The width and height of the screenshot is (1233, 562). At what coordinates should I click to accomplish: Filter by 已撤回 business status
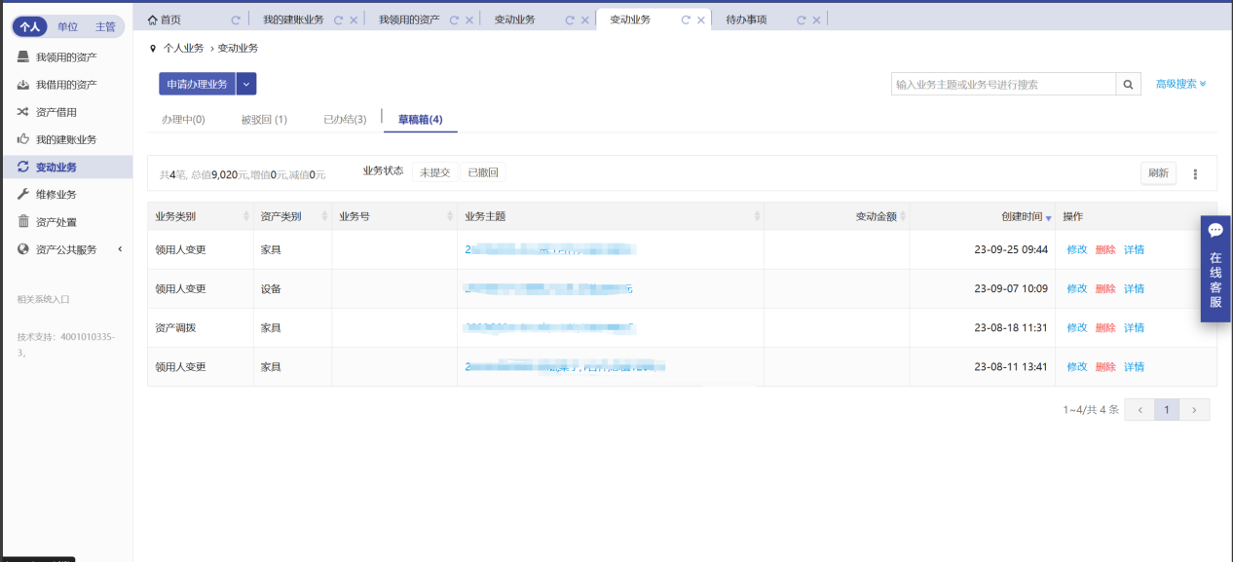(x=482, y=172)
